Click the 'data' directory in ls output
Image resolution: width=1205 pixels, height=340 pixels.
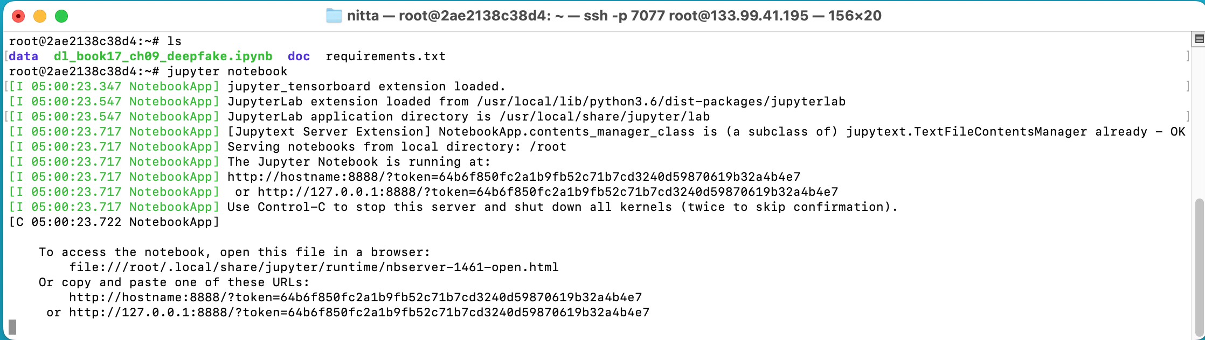(x=24, y=56)
